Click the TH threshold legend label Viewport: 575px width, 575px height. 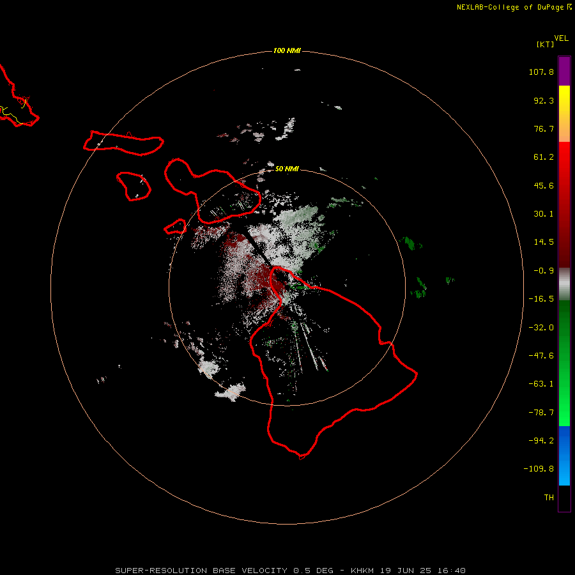549,497
